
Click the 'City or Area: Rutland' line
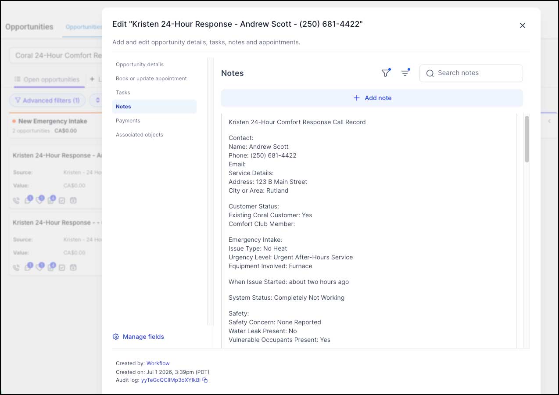tap(258, 190)
